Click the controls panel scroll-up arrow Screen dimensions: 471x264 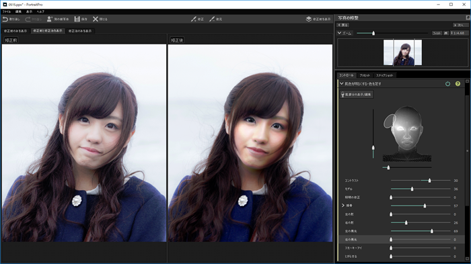tap(467, 81)
